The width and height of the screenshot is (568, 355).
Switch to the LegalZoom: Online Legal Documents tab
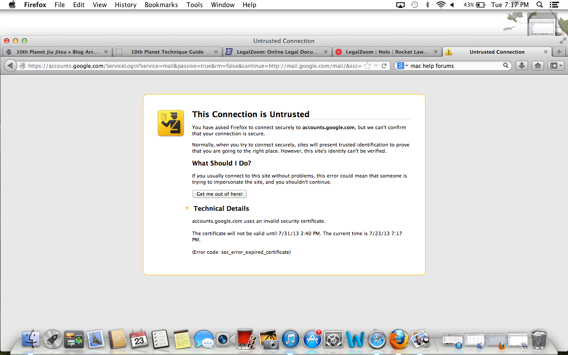tap(277, 52)
